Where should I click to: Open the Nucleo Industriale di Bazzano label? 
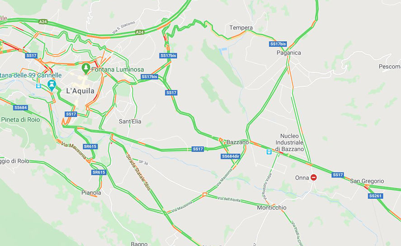click(289, 142)
